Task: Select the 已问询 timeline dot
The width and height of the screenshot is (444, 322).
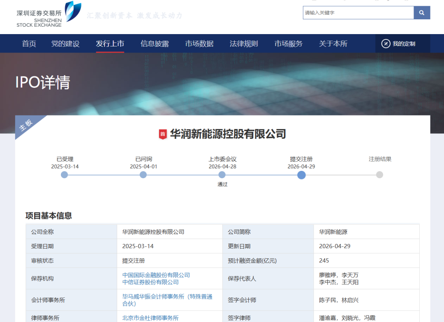Action: (x=143, y=175)
